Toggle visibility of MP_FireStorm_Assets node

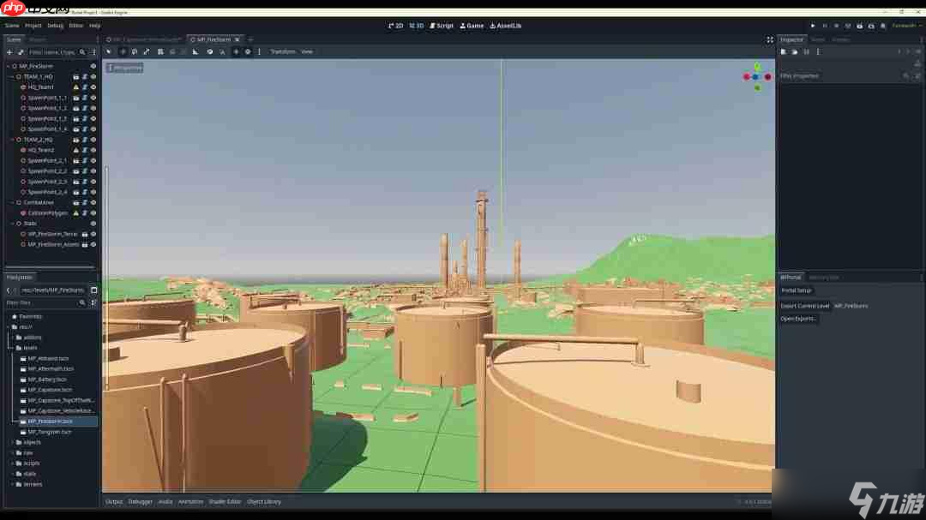[x=93, y=244]
